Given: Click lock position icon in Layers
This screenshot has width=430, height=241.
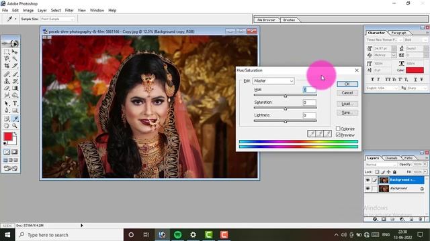Looking at the screenshot, I should point(388,172).
